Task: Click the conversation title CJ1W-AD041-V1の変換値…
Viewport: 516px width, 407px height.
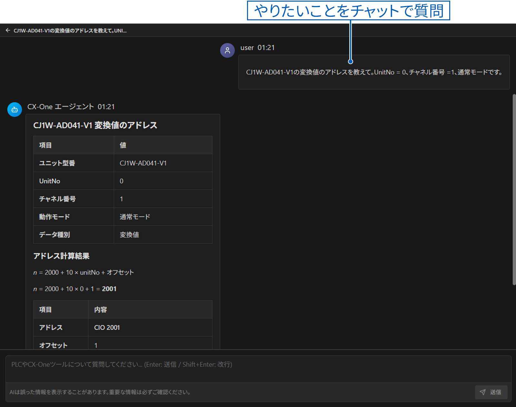Action: pyautogui.click(x=70, y=31)
